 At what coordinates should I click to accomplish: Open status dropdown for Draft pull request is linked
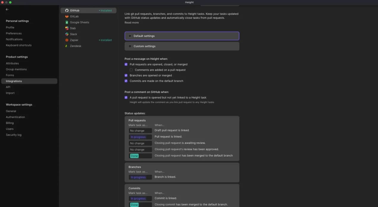(140, 131)
